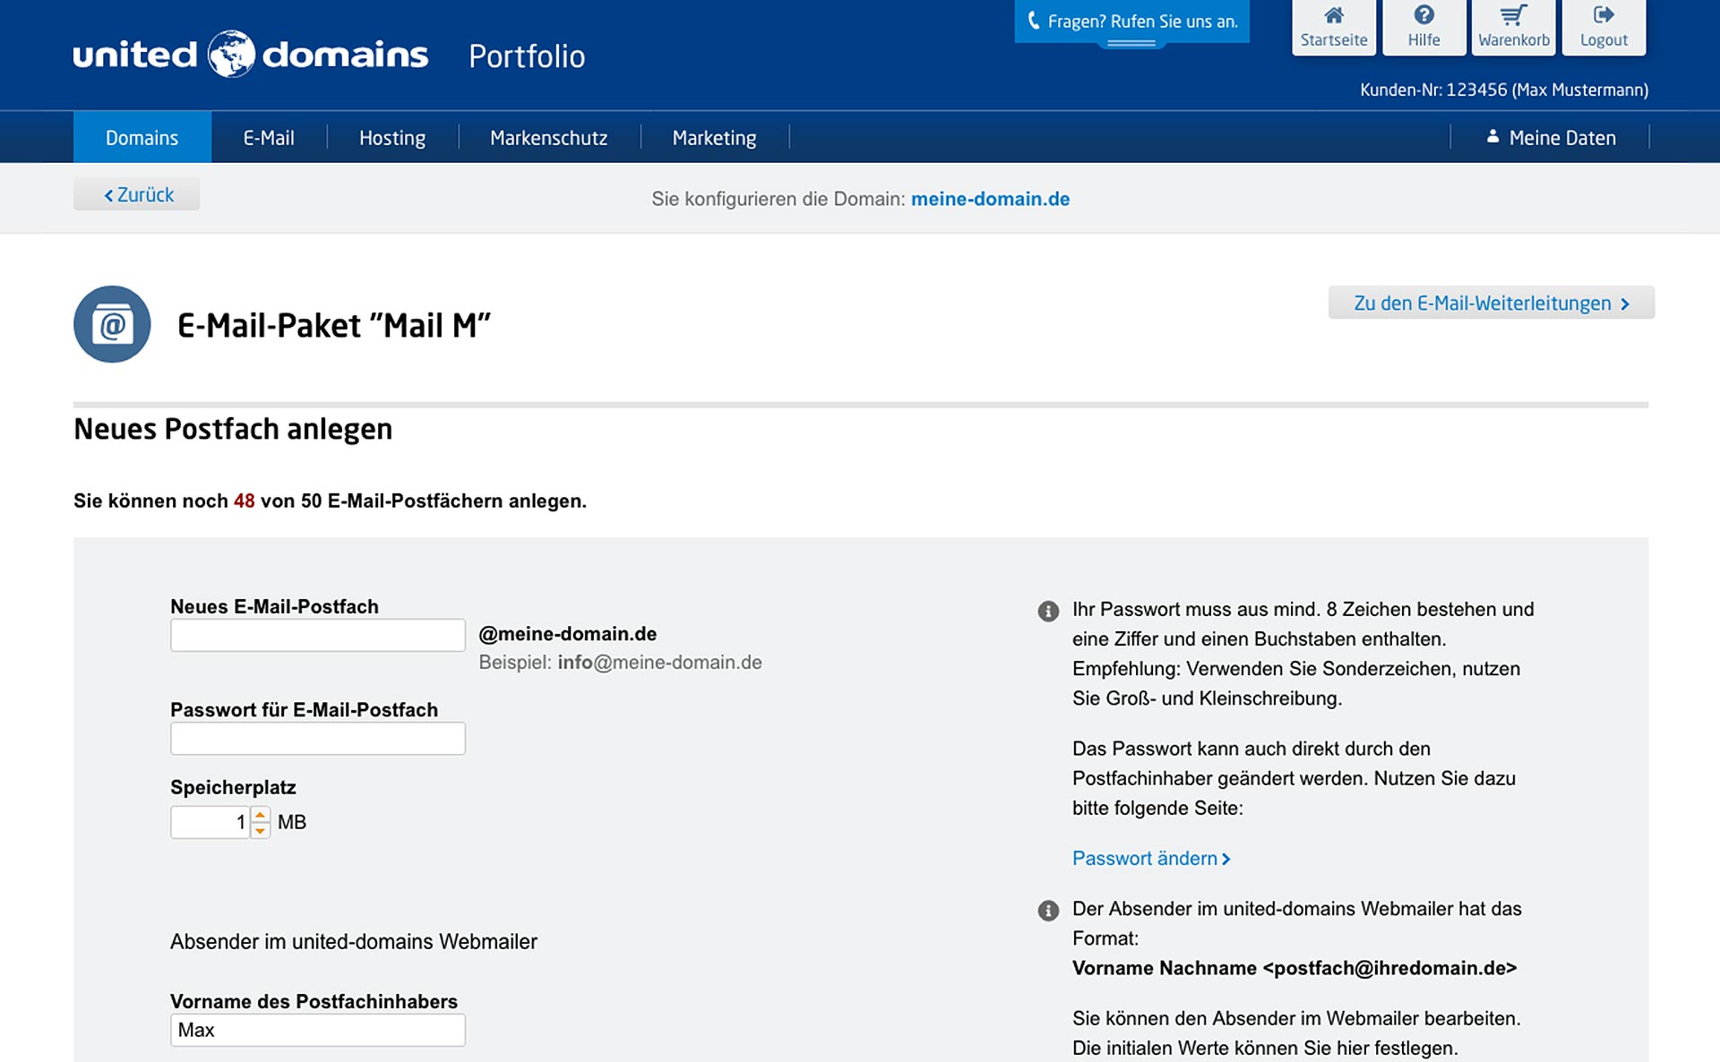Increase Speicherplatz with up arrow
The width and height of the screenshot is (1720, 1062).
260,815
